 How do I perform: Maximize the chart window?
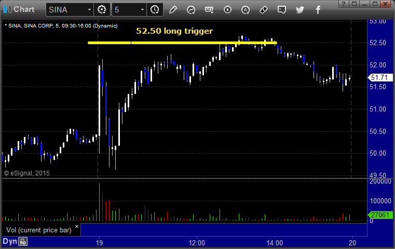pyautogui.click(x=375, y=4)
